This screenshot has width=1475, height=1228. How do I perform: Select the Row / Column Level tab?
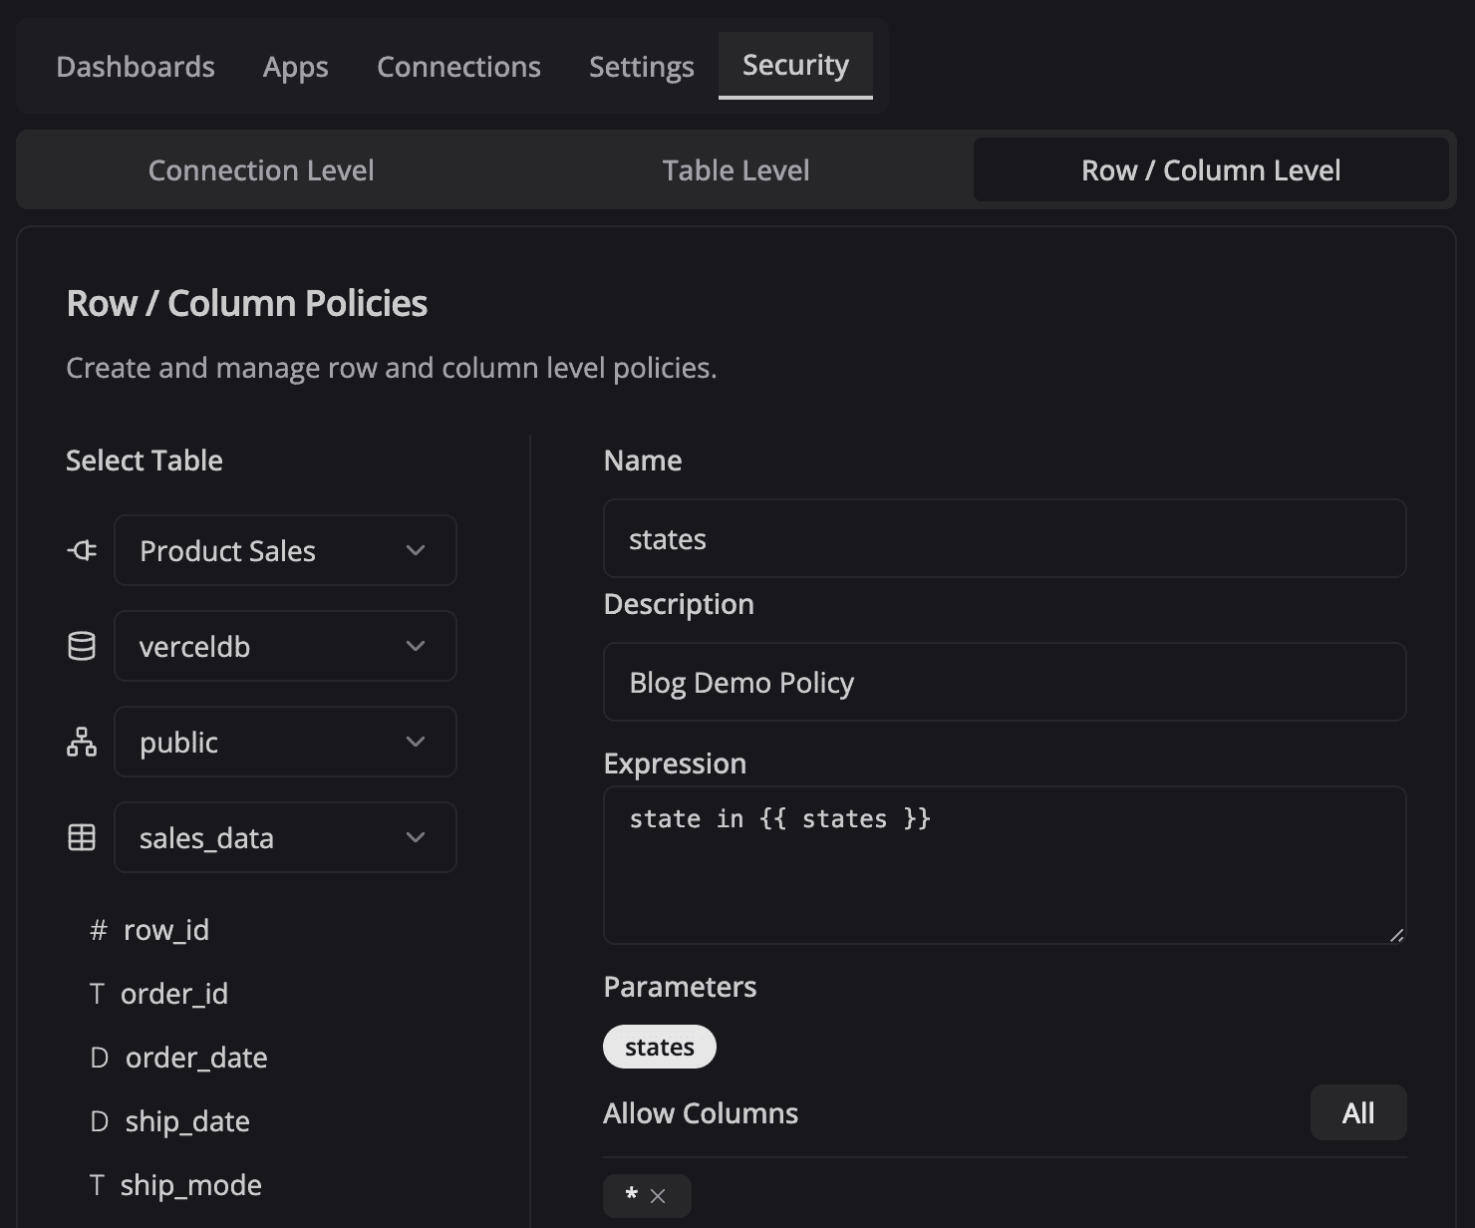[x=1211, y=170]
